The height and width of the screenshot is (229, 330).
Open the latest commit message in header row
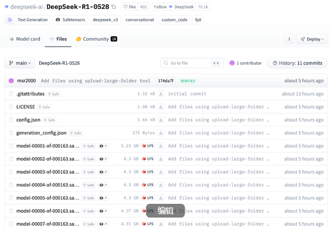pos(96,81)
